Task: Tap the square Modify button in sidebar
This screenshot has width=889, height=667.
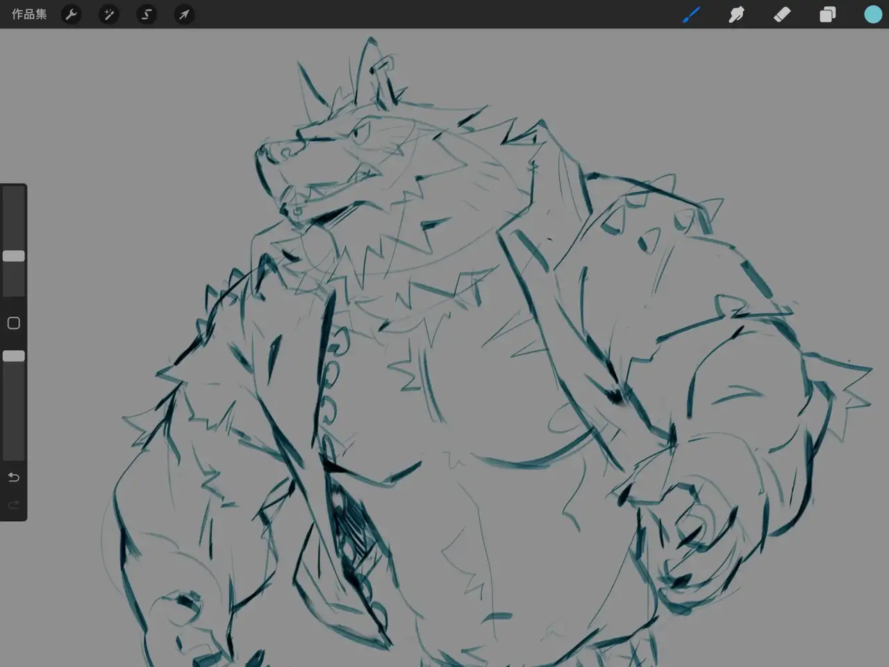Action: tap(13, 323)
